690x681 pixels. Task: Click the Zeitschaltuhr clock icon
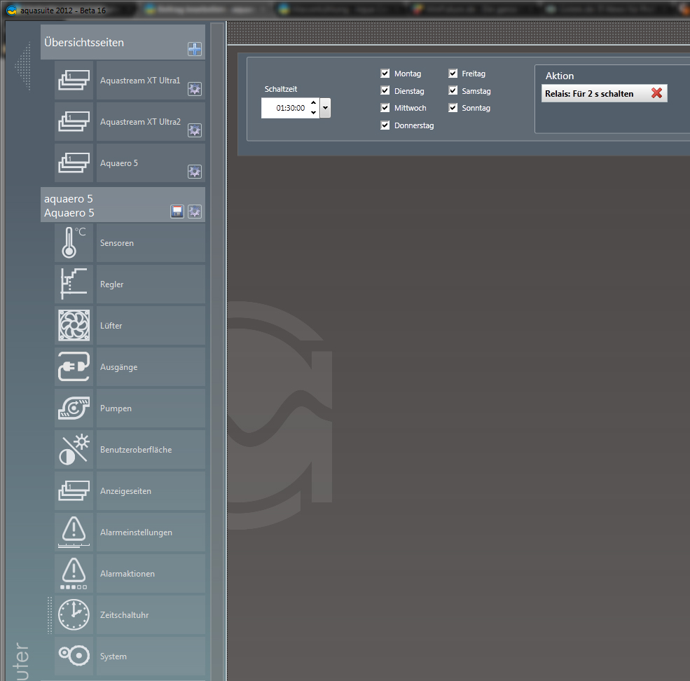coord(74,615)
